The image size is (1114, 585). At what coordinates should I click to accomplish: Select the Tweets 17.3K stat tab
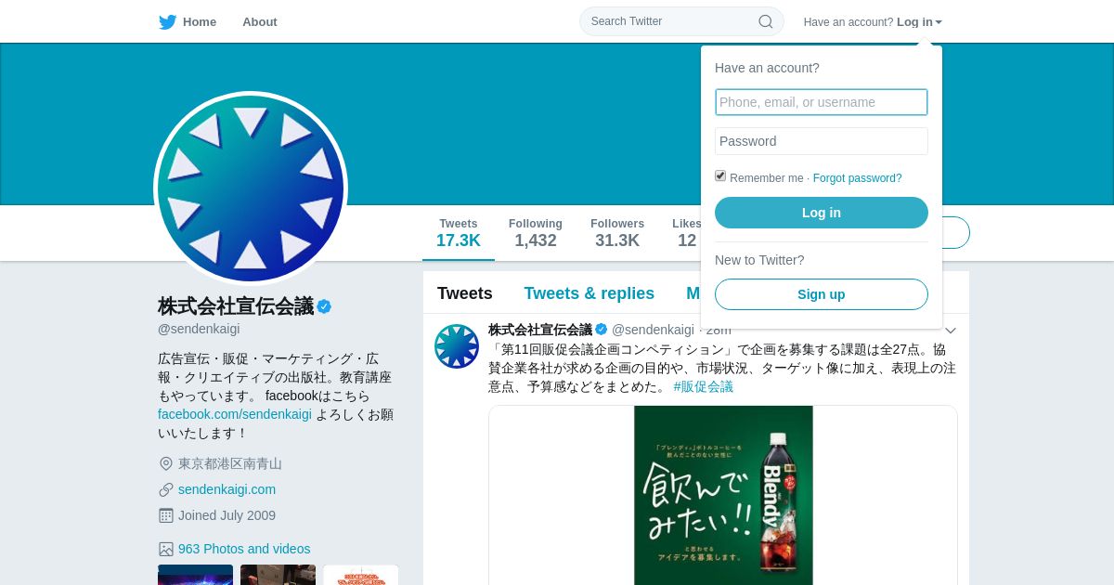point(459,234)
